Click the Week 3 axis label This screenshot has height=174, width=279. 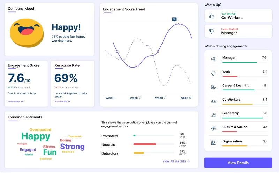click(x=160, y=98)
